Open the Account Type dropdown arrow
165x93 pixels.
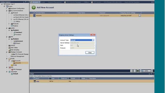point(93,40)
